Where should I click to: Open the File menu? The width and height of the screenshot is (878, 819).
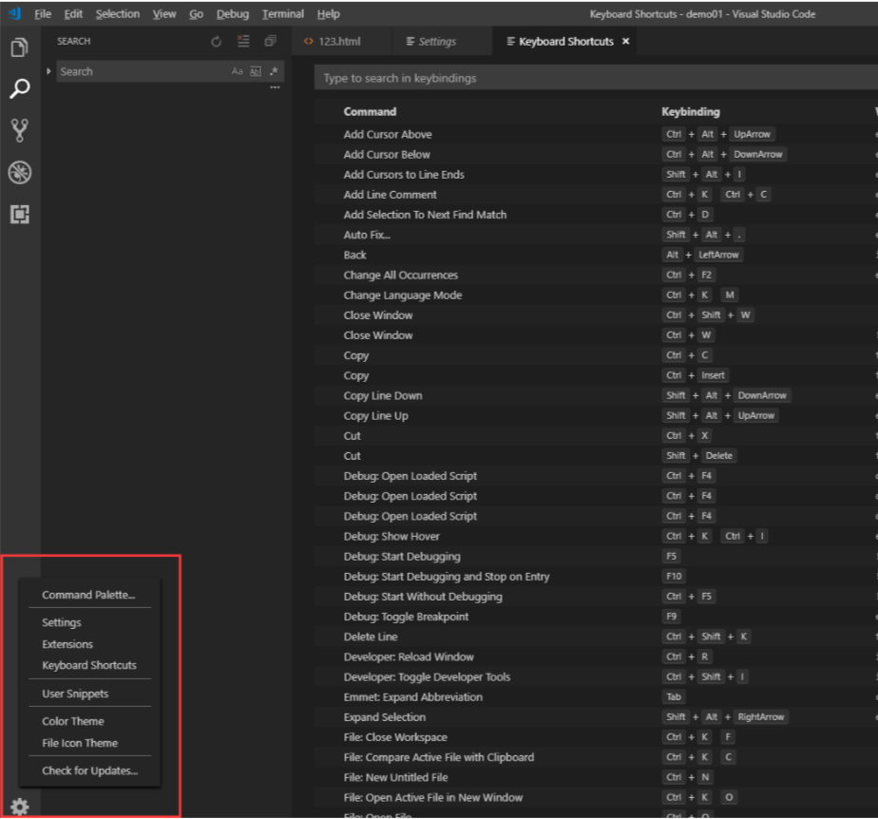point(43,14)
